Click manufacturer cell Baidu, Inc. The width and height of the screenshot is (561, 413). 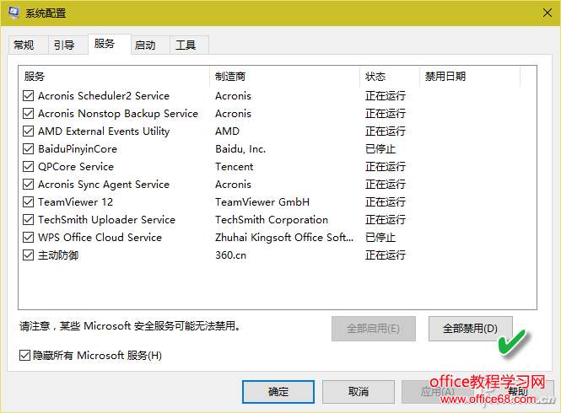240,148
